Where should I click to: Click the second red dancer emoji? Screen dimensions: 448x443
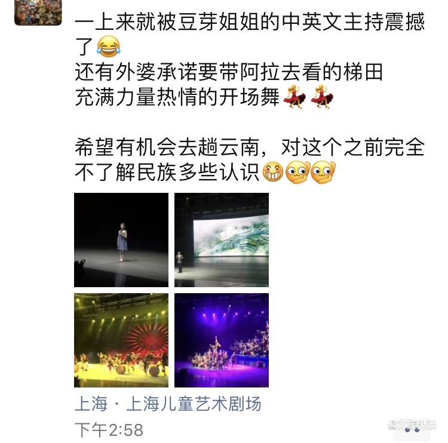tap(322, 97)
